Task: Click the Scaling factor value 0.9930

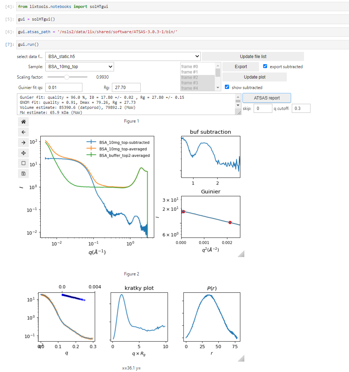Action: 103,77
